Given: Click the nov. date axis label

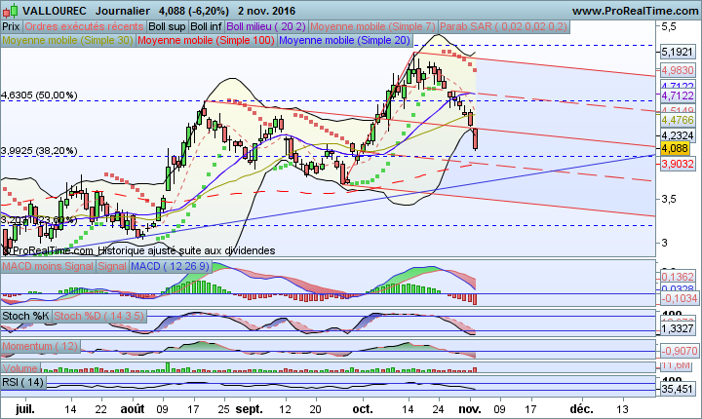Looking at the screenshot, I should tap(470, 408).
